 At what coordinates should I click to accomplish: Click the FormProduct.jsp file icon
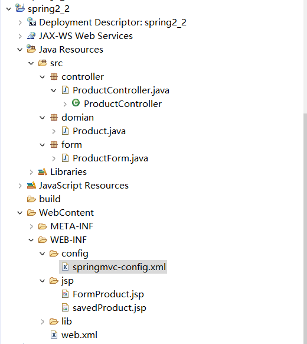click(65, 294)
